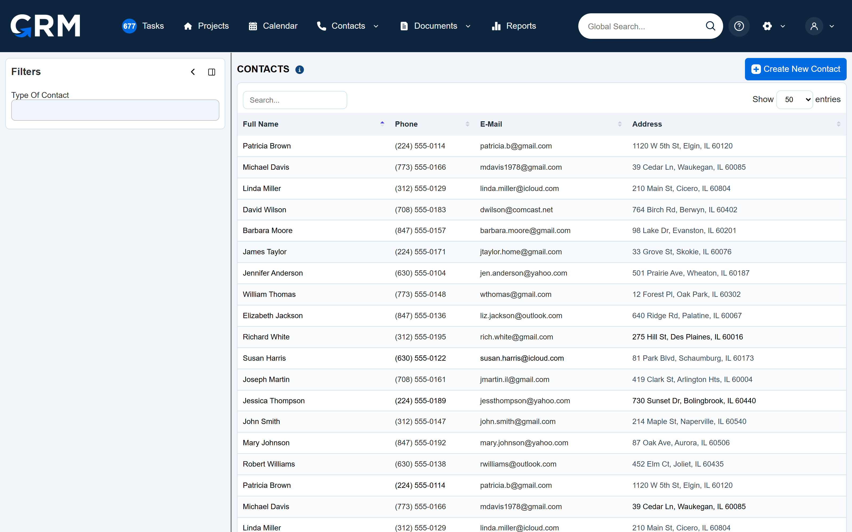Click the Contacts info icon
852x532 pixels.
pos(300,70)
